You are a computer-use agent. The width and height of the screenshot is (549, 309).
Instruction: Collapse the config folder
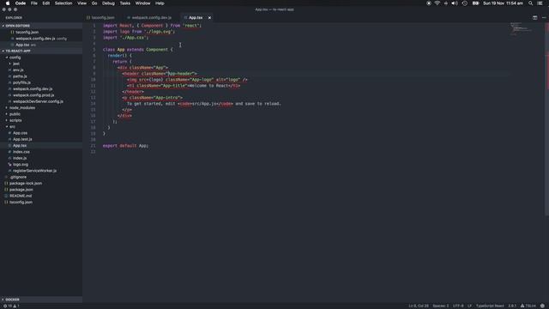41,58
